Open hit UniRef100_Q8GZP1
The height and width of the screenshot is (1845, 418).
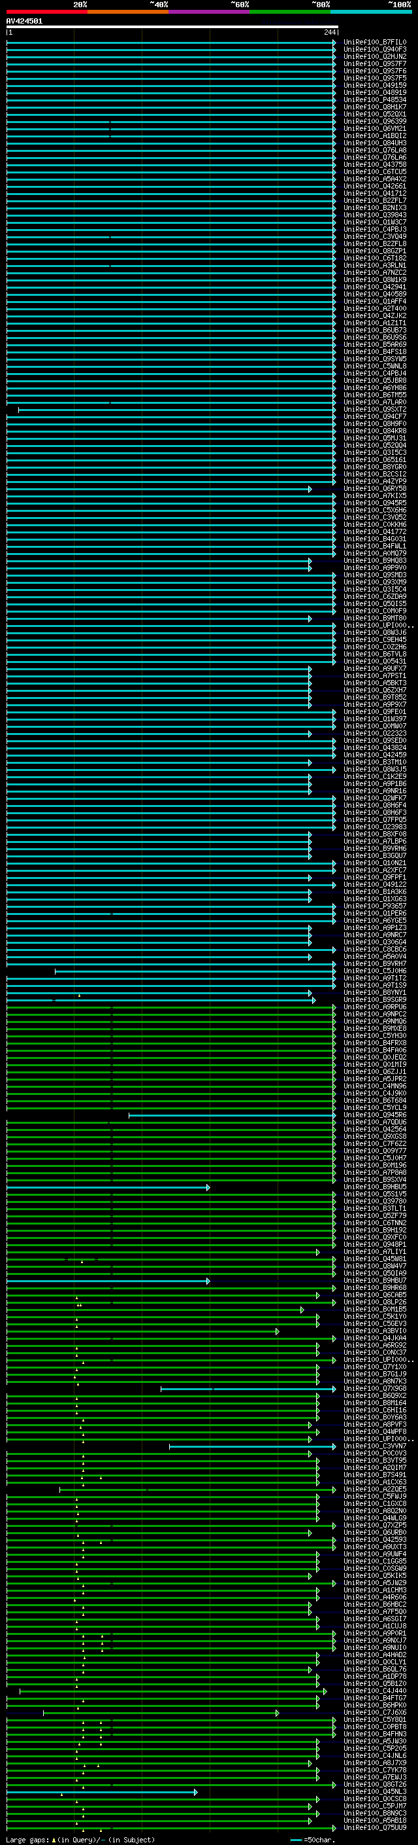point(374,251)
